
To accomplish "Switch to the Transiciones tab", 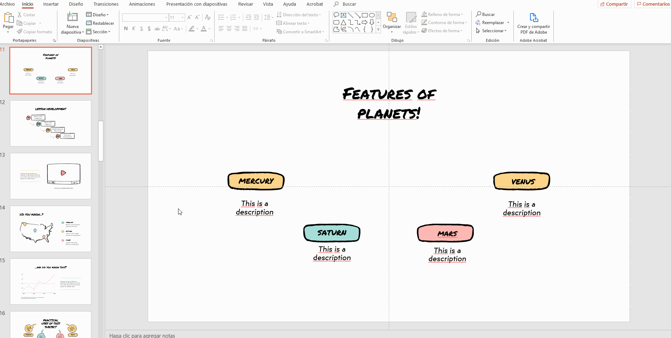I will coord(106,4).
